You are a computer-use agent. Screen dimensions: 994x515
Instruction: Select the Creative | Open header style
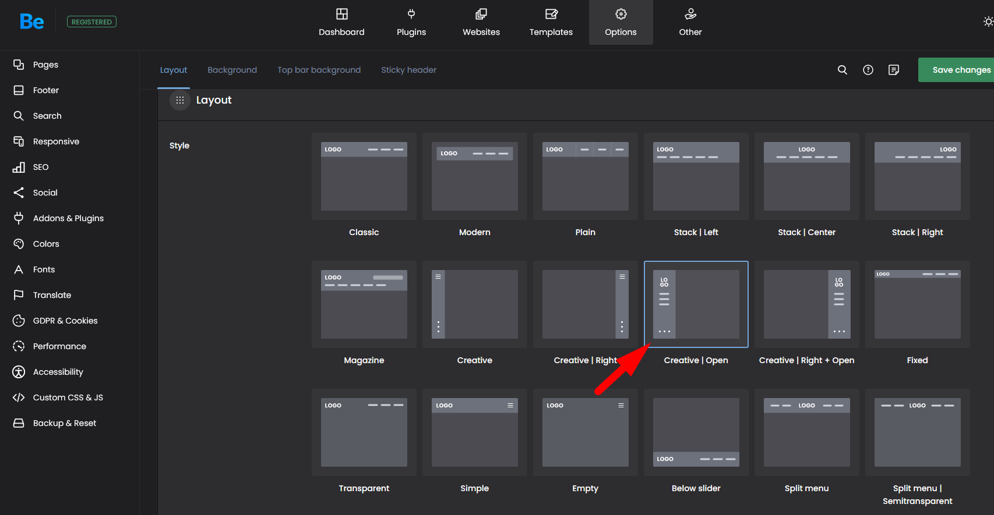click(x=696, y=304)
